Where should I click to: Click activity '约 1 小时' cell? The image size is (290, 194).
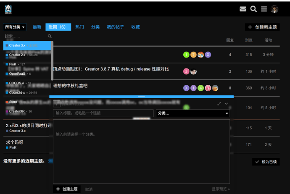(268, 71)
